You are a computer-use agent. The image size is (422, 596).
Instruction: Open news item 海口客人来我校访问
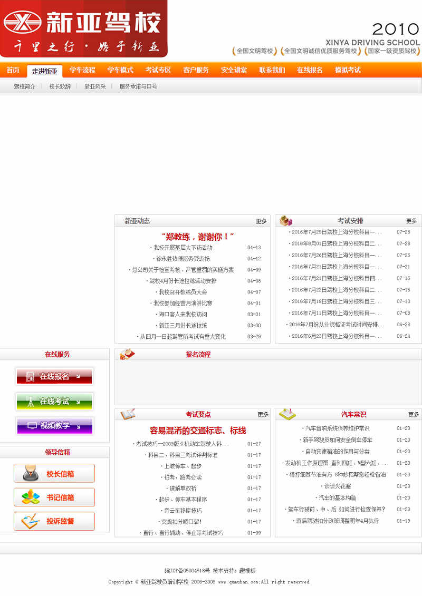[183, 315]
